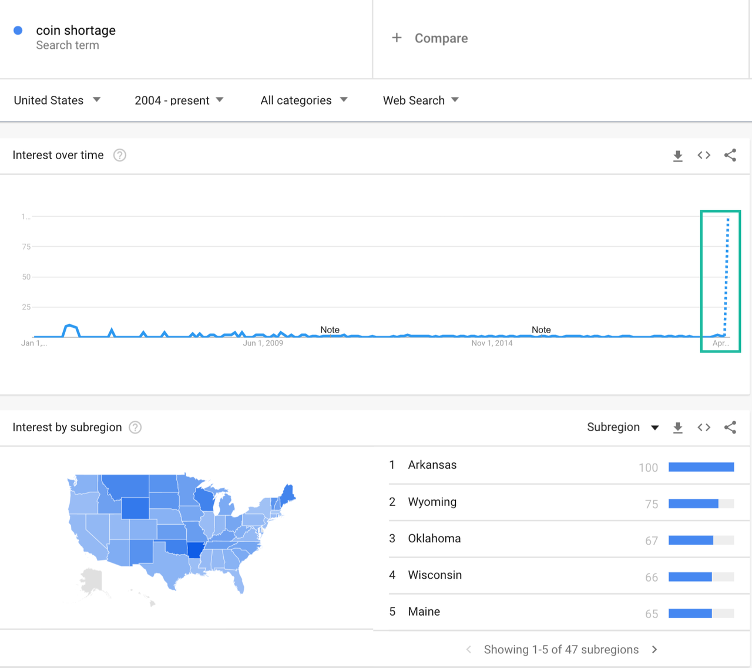Edit the coin shortage search term
This screenshot has width=752, height=668.
click(x=76, y=31)
